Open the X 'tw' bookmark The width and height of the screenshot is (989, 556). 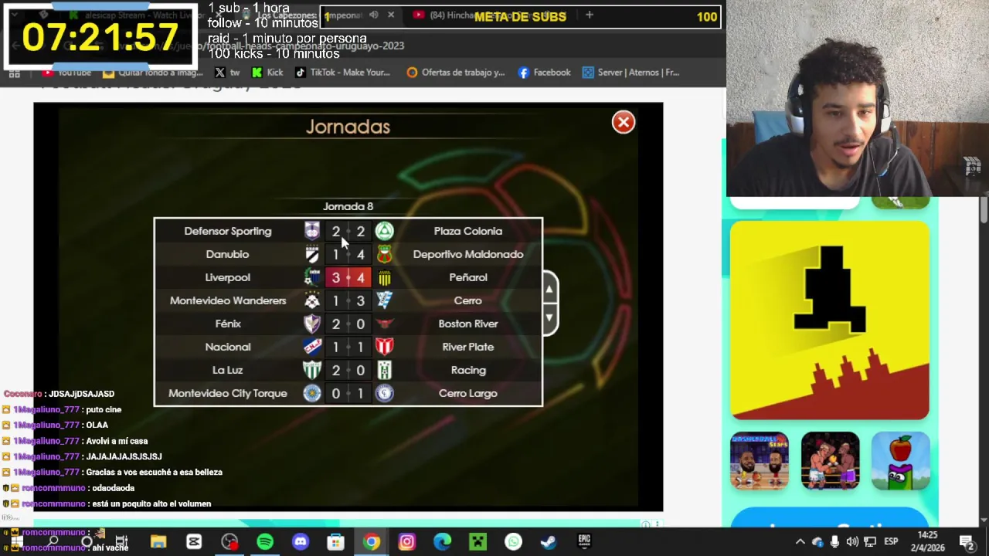pyautogui.click(x=226, y=73)
